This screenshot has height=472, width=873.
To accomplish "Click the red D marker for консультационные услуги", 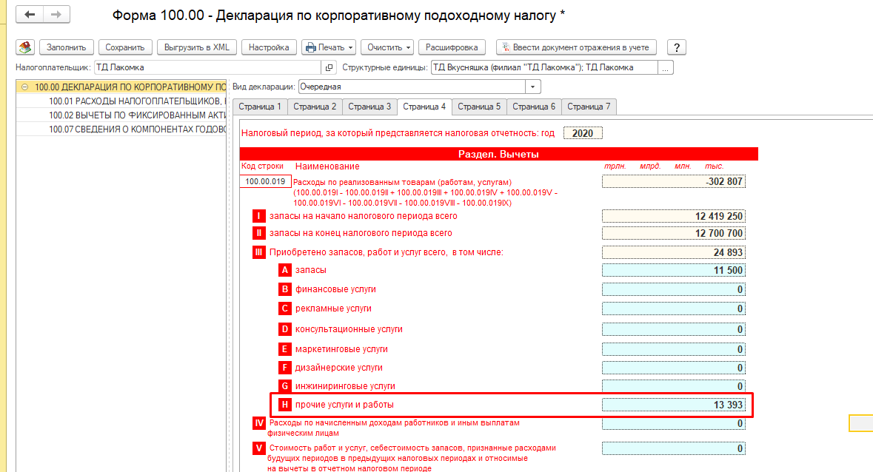I will (284, 329).
